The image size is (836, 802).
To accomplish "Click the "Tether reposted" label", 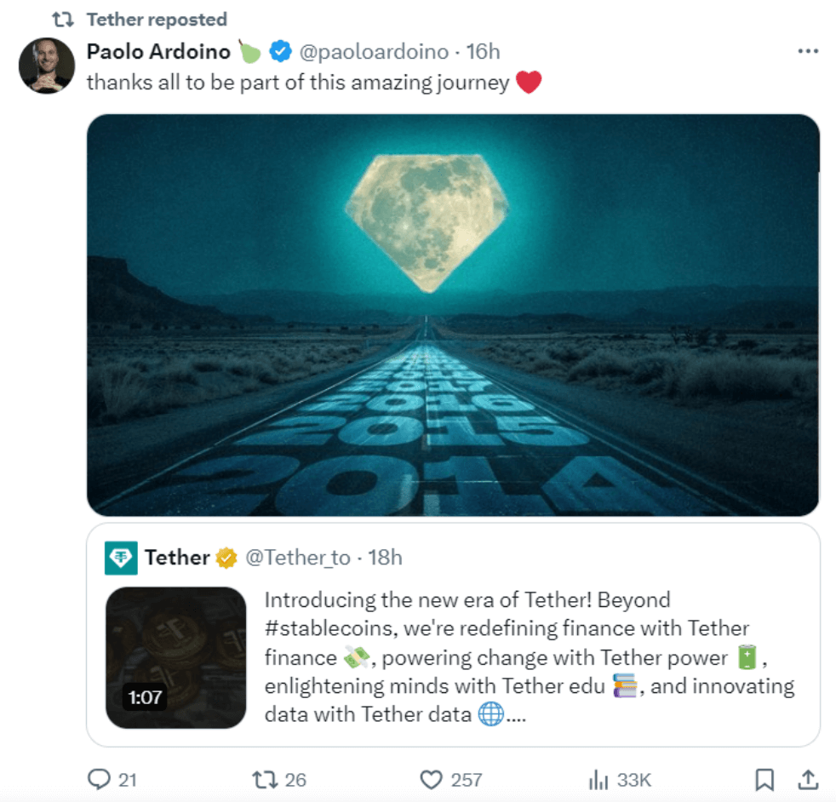I will (x=157, y=19).
